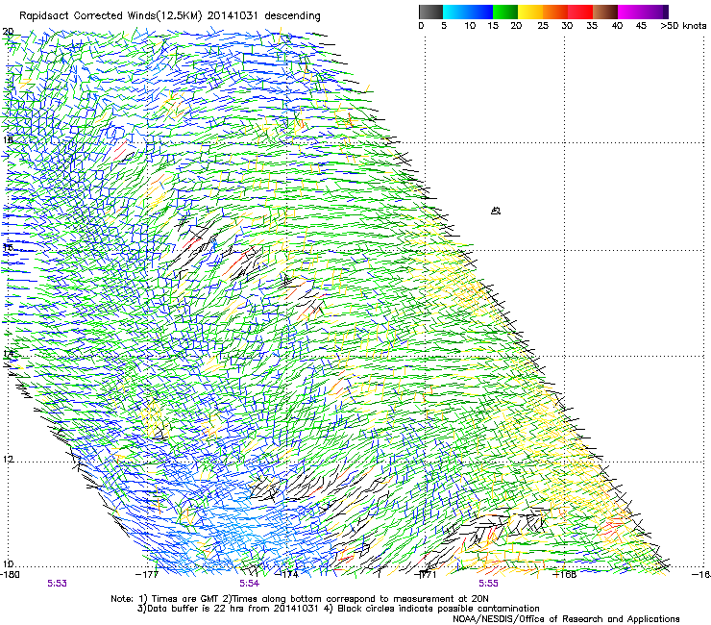Click legend label '40' under color bar

[x=617, y=26]
